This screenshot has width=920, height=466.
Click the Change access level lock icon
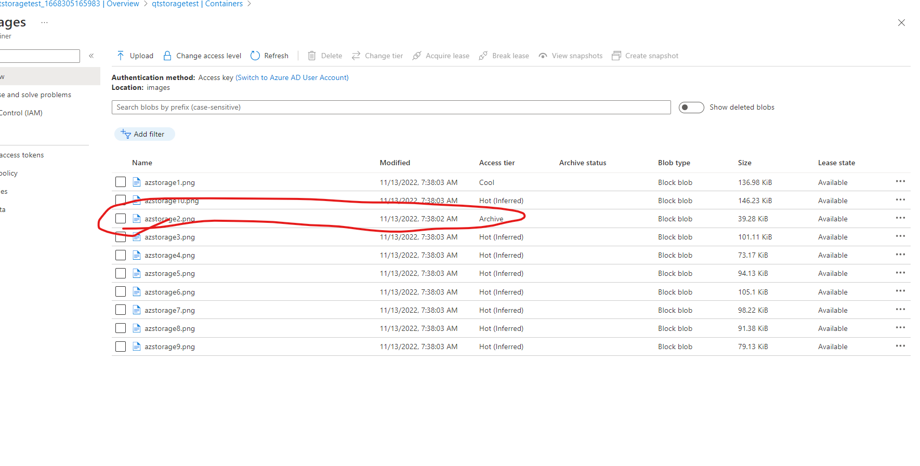pos(167,56)
